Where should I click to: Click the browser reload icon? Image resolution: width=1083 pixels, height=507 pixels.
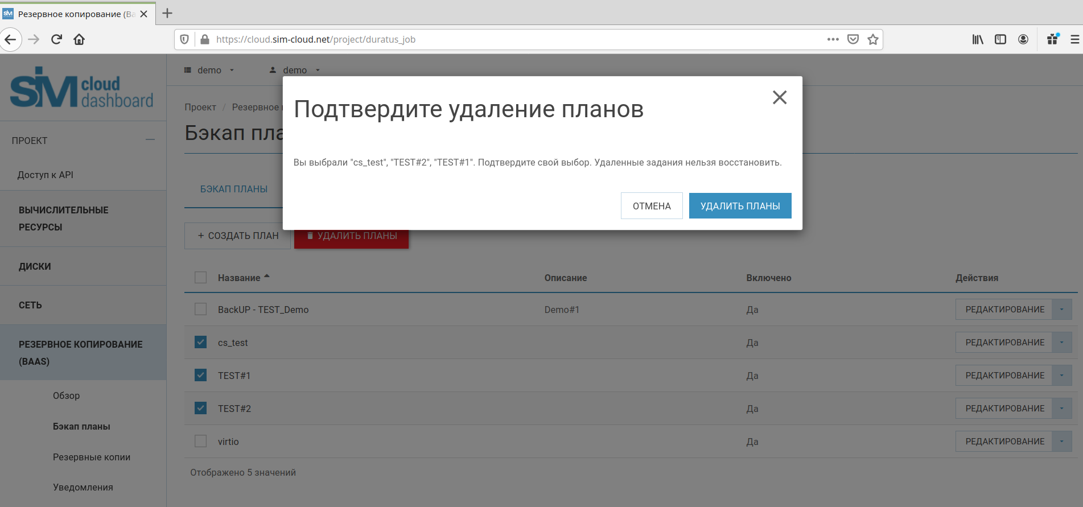click(x=56, y=39)
